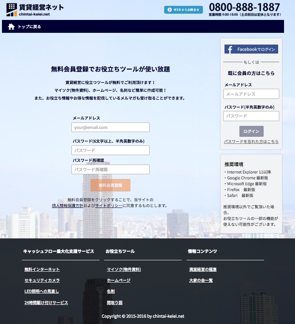Open the 個人情報保護方針 privacy policy link
This screenshot has height=324, width=295.
67,206
